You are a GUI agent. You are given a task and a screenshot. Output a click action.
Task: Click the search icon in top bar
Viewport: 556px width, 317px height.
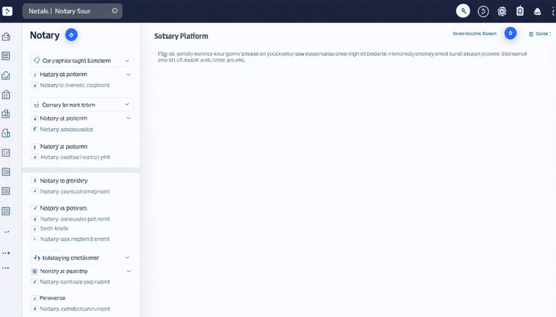(x=463, y=11)
